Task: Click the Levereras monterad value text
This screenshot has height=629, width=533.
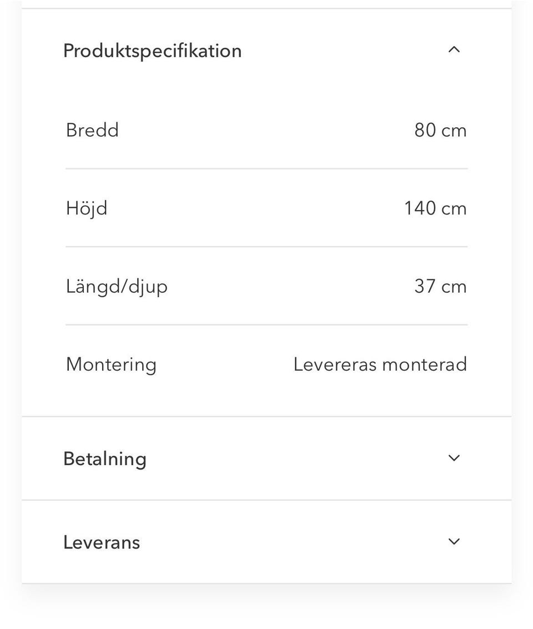Action: pyautogui.click(x=380, y=365)
